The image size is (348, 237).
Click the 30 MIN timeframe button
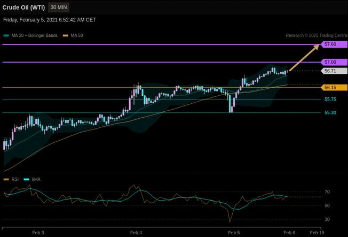59,7
